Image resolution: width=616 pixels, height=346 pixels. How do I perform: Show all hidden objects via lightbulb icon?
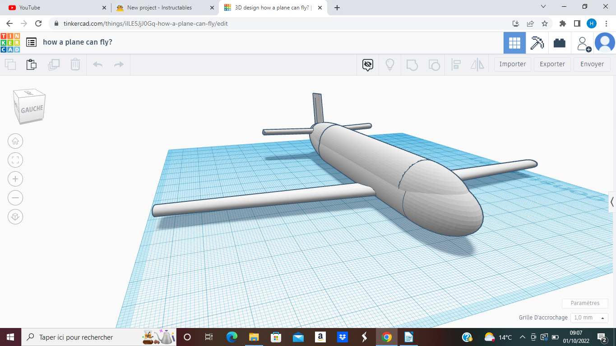pos(389,64)
